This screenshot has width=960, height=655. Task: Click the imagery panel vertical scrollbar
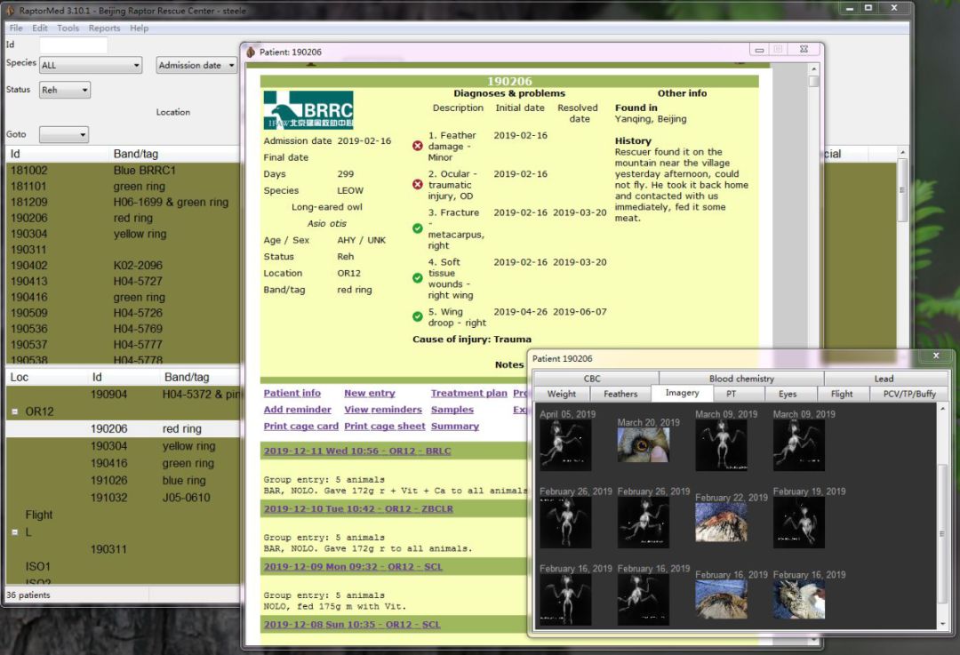pyautogui.click(x=942, y=533)
